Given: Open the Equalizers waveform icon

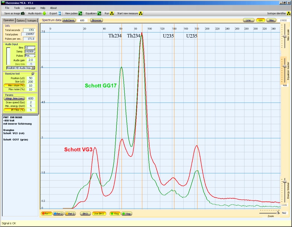Looking at the screenshot, I should point(99,13).
